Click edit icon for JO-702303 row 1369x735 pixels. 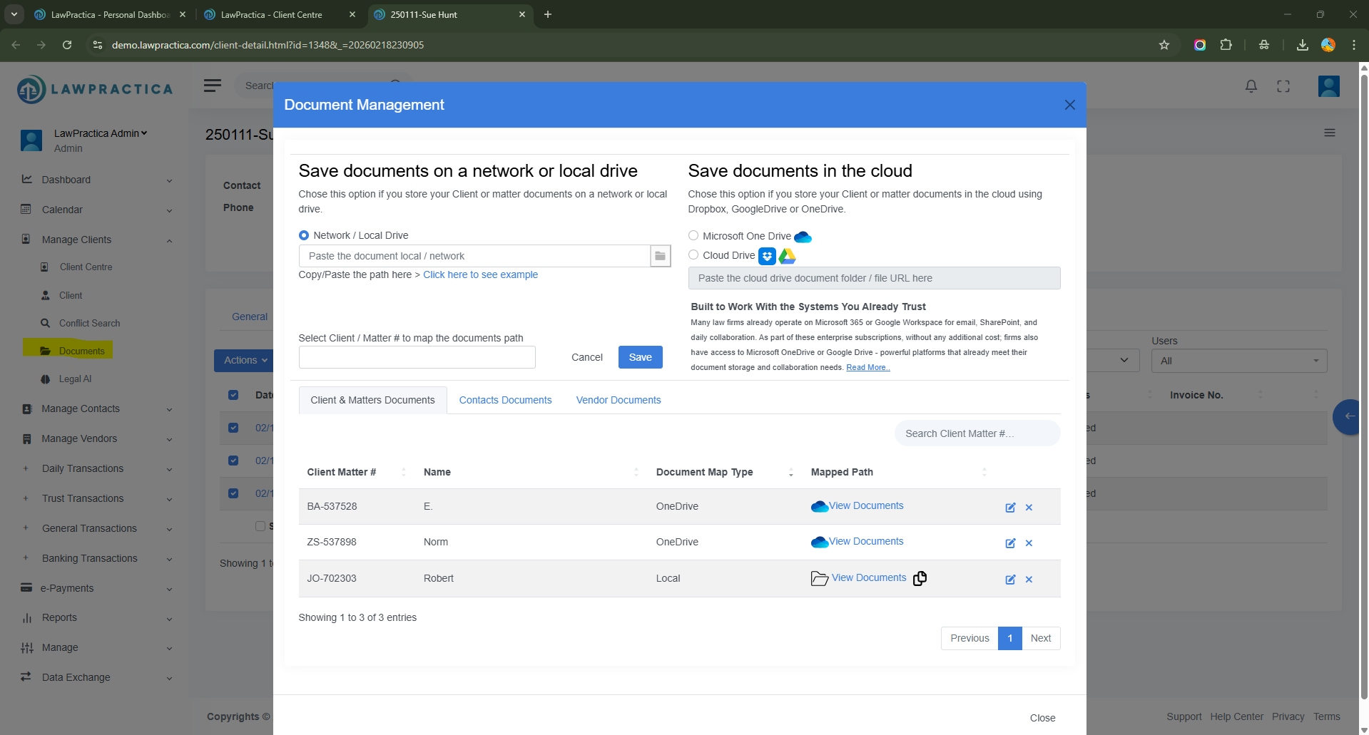(x=1010, y=580)
